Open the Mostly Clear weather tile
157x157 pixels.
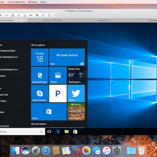tap(76, 75)
